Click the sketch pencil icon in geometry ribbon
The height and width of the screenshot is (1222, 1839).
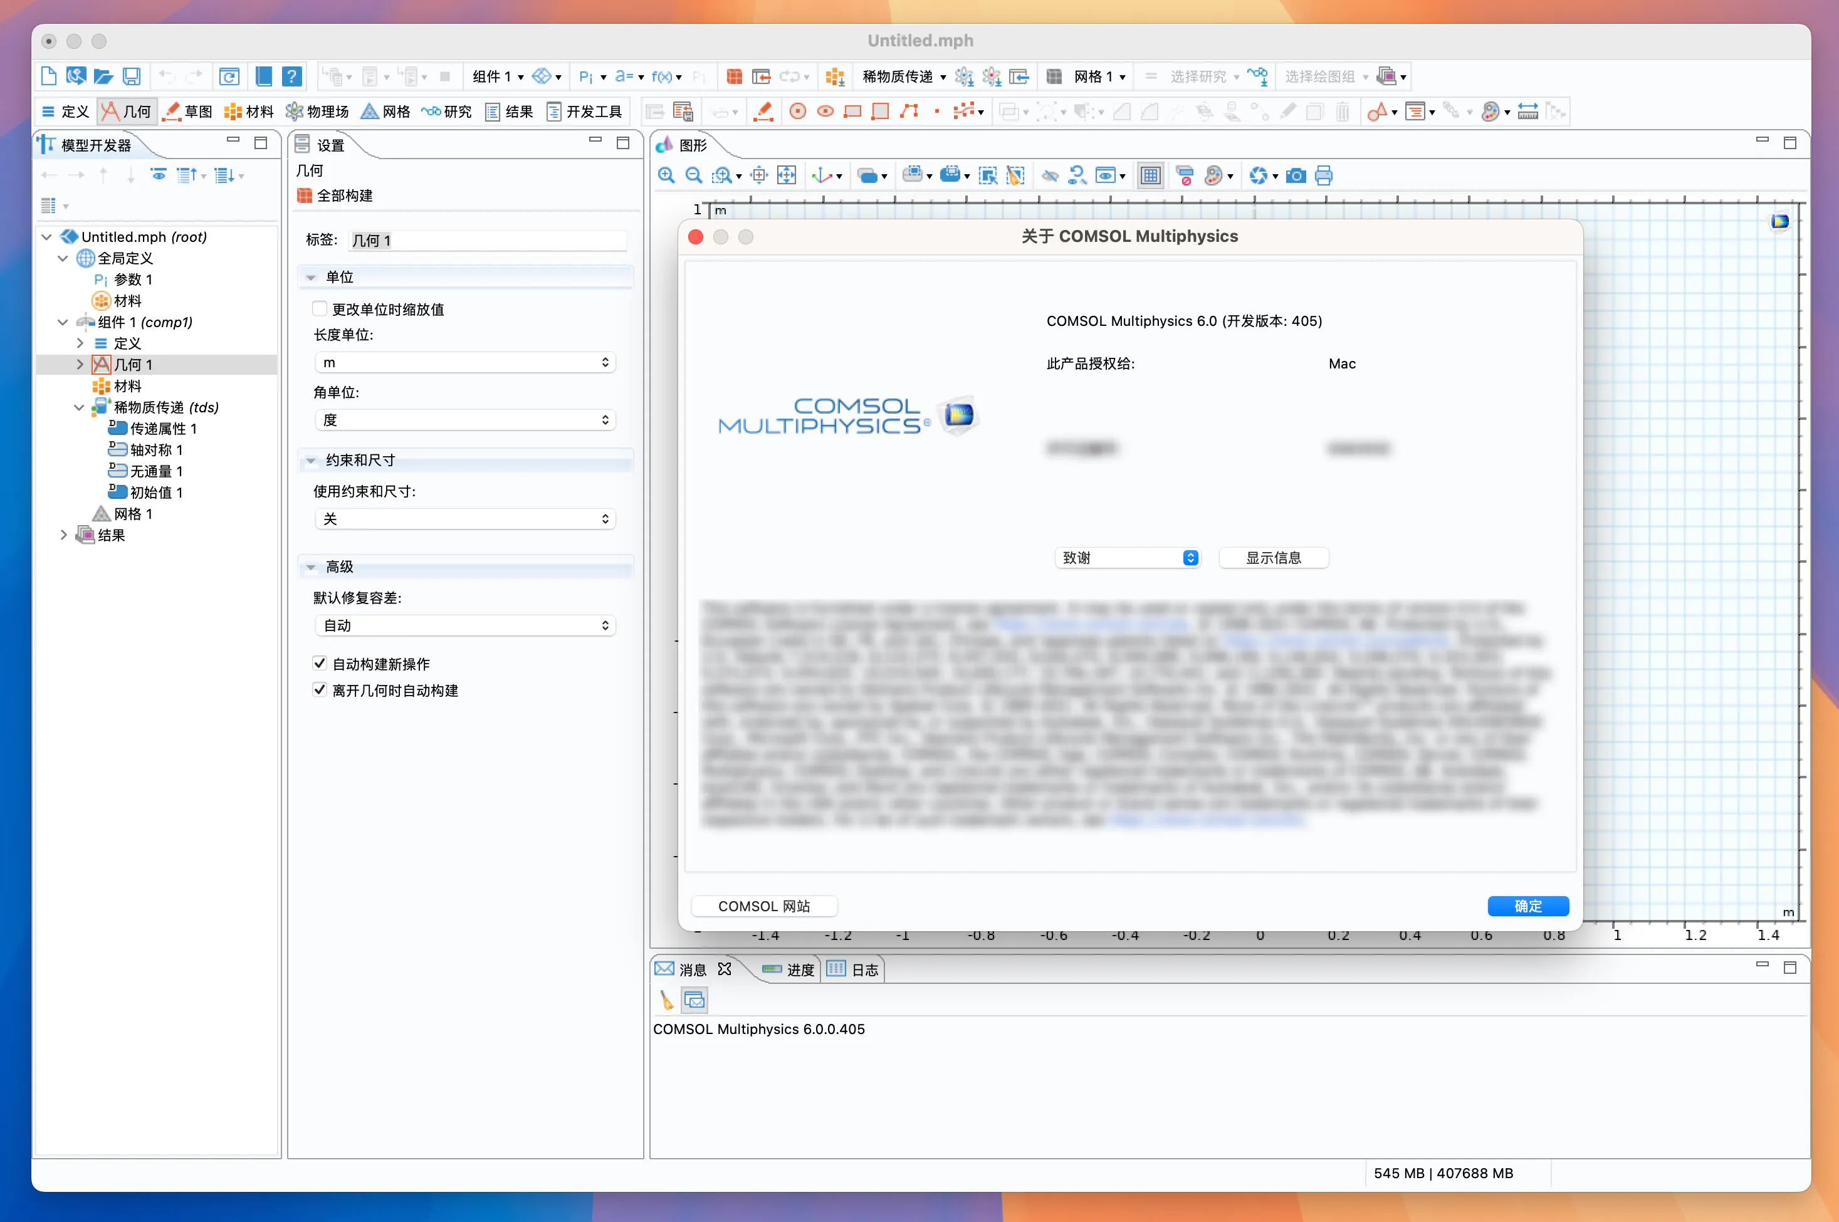(764, 112)
